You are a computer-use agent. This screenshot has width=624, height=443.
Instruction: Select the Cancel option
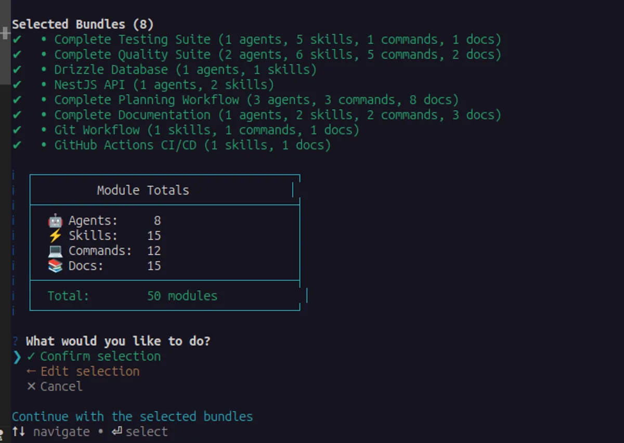(x=60, y=386)
